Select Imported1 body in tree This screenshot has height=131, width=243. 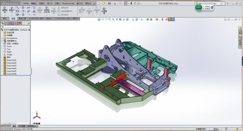click(11, 60)
